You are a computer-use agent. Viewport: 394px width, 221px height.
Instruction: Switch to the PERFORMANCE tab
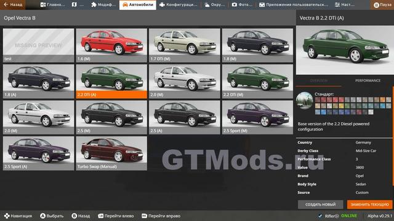(x=368, y=80)
